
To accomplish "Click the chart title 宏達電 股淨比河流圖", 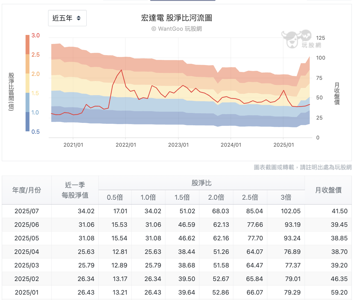I will tap(176, 18).
